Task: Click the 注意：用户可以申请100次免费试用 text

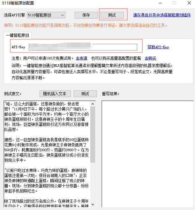Action: pos(42,58)
